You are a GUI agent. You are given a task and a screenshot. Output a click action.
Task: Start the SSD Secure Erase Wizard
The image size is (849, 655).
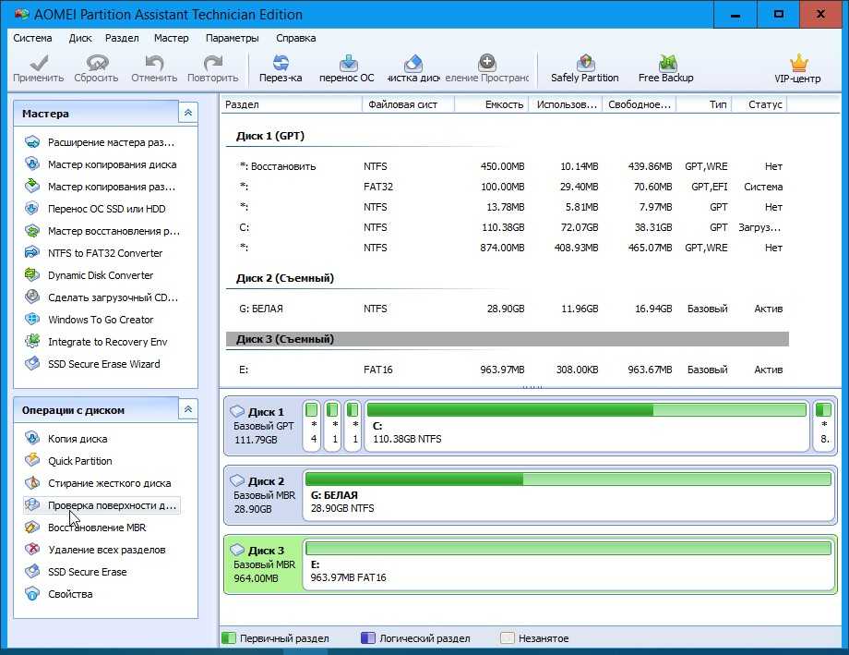tap(103, 364)
